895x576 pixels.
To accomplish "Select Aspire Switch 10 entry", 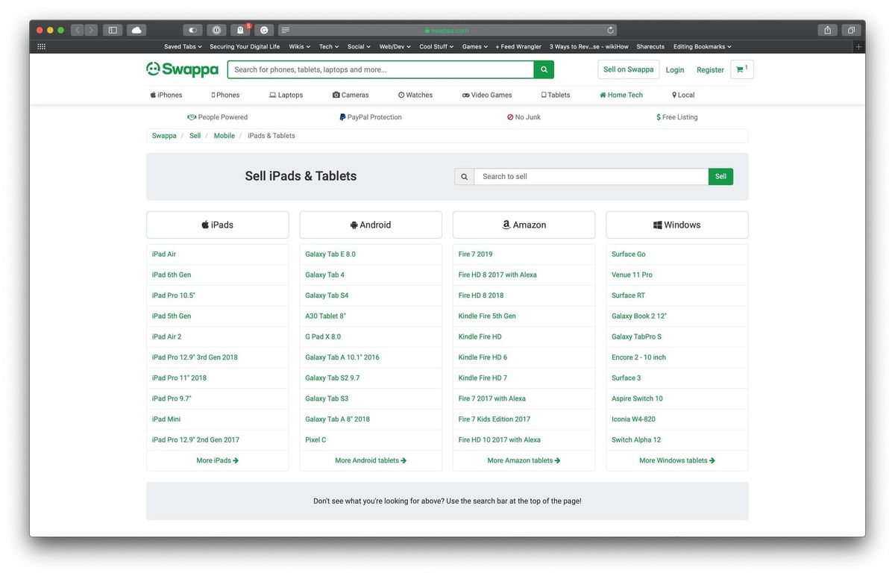I will pos(637,399).
